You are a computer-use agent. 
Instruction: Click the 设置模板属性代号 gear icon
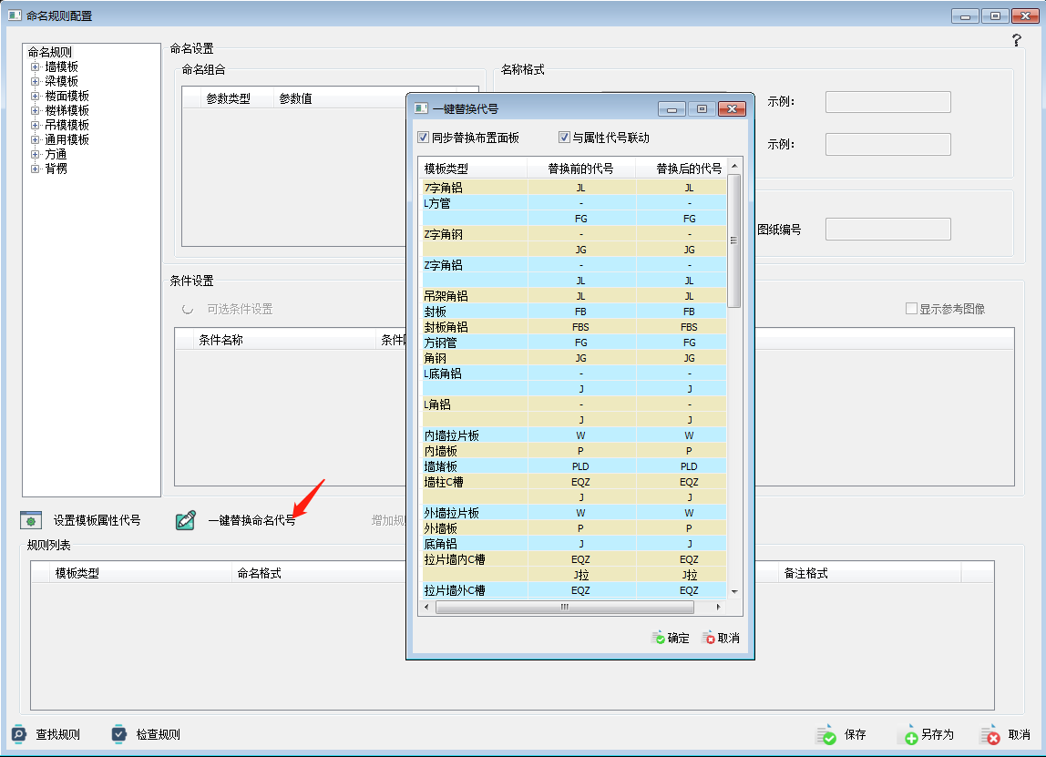pos(32,520)
